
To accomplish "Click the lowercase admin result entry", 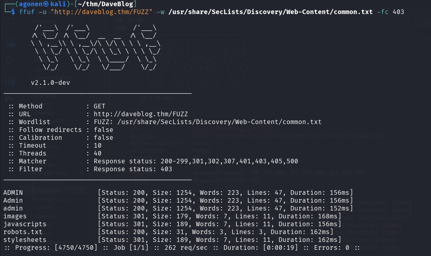I will [13, 208].
